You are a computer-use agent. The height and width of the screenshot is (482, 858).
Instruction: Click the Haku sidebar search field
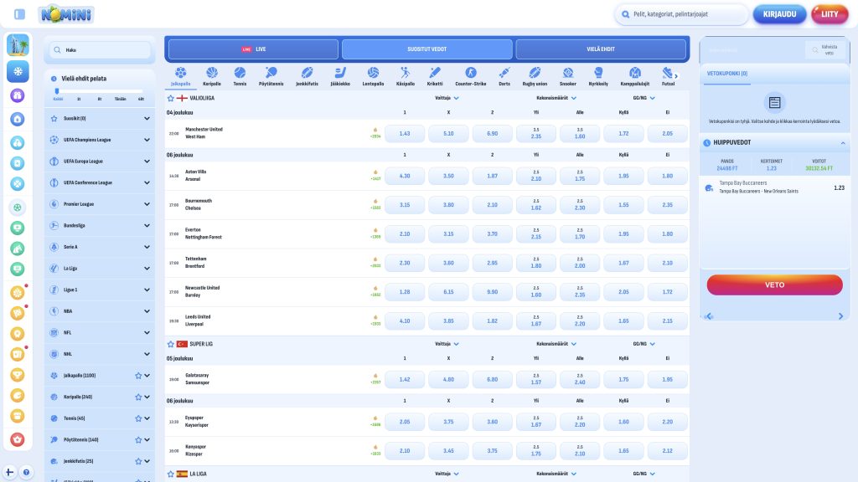[x=100, y=49]
